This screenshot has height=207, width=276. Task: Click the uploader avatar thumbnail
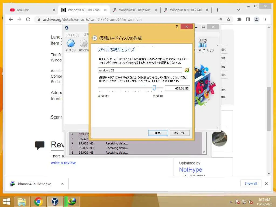pyautogui.click(x=219, y=138)
